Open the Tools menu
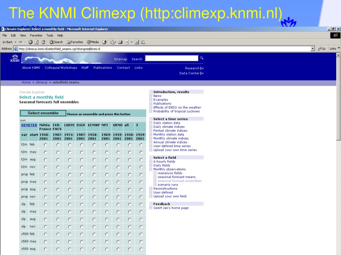The height and width of the screenshot is (255, 341). point(50,35)
